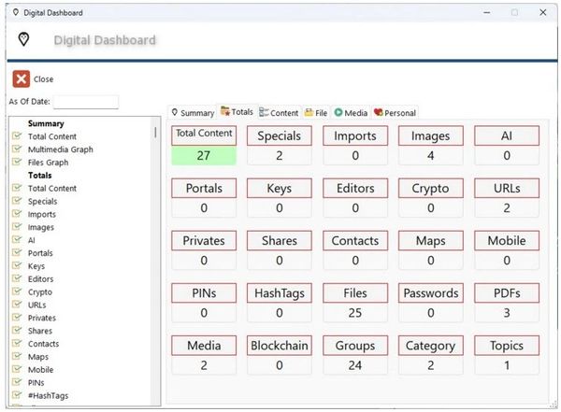Image resolution: width=561 pixels, height=412 pixels.
Task: Open the Personal tab
Action: click(399, 113)
